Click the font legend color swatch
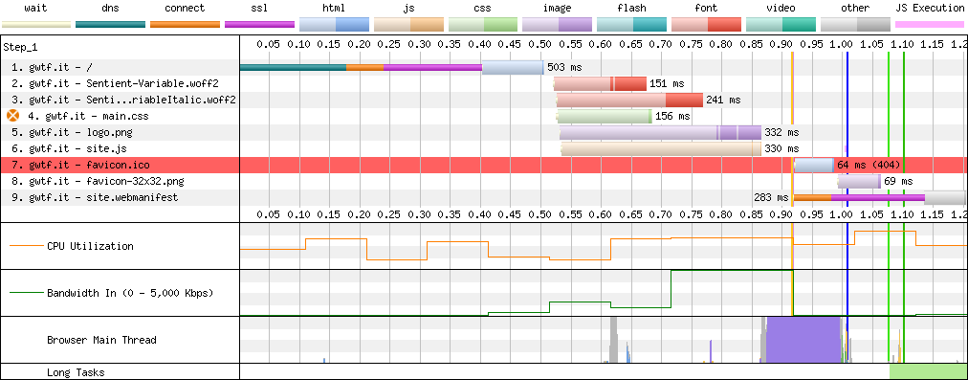This screenshot has height=380, width=968. click(706, 25)
